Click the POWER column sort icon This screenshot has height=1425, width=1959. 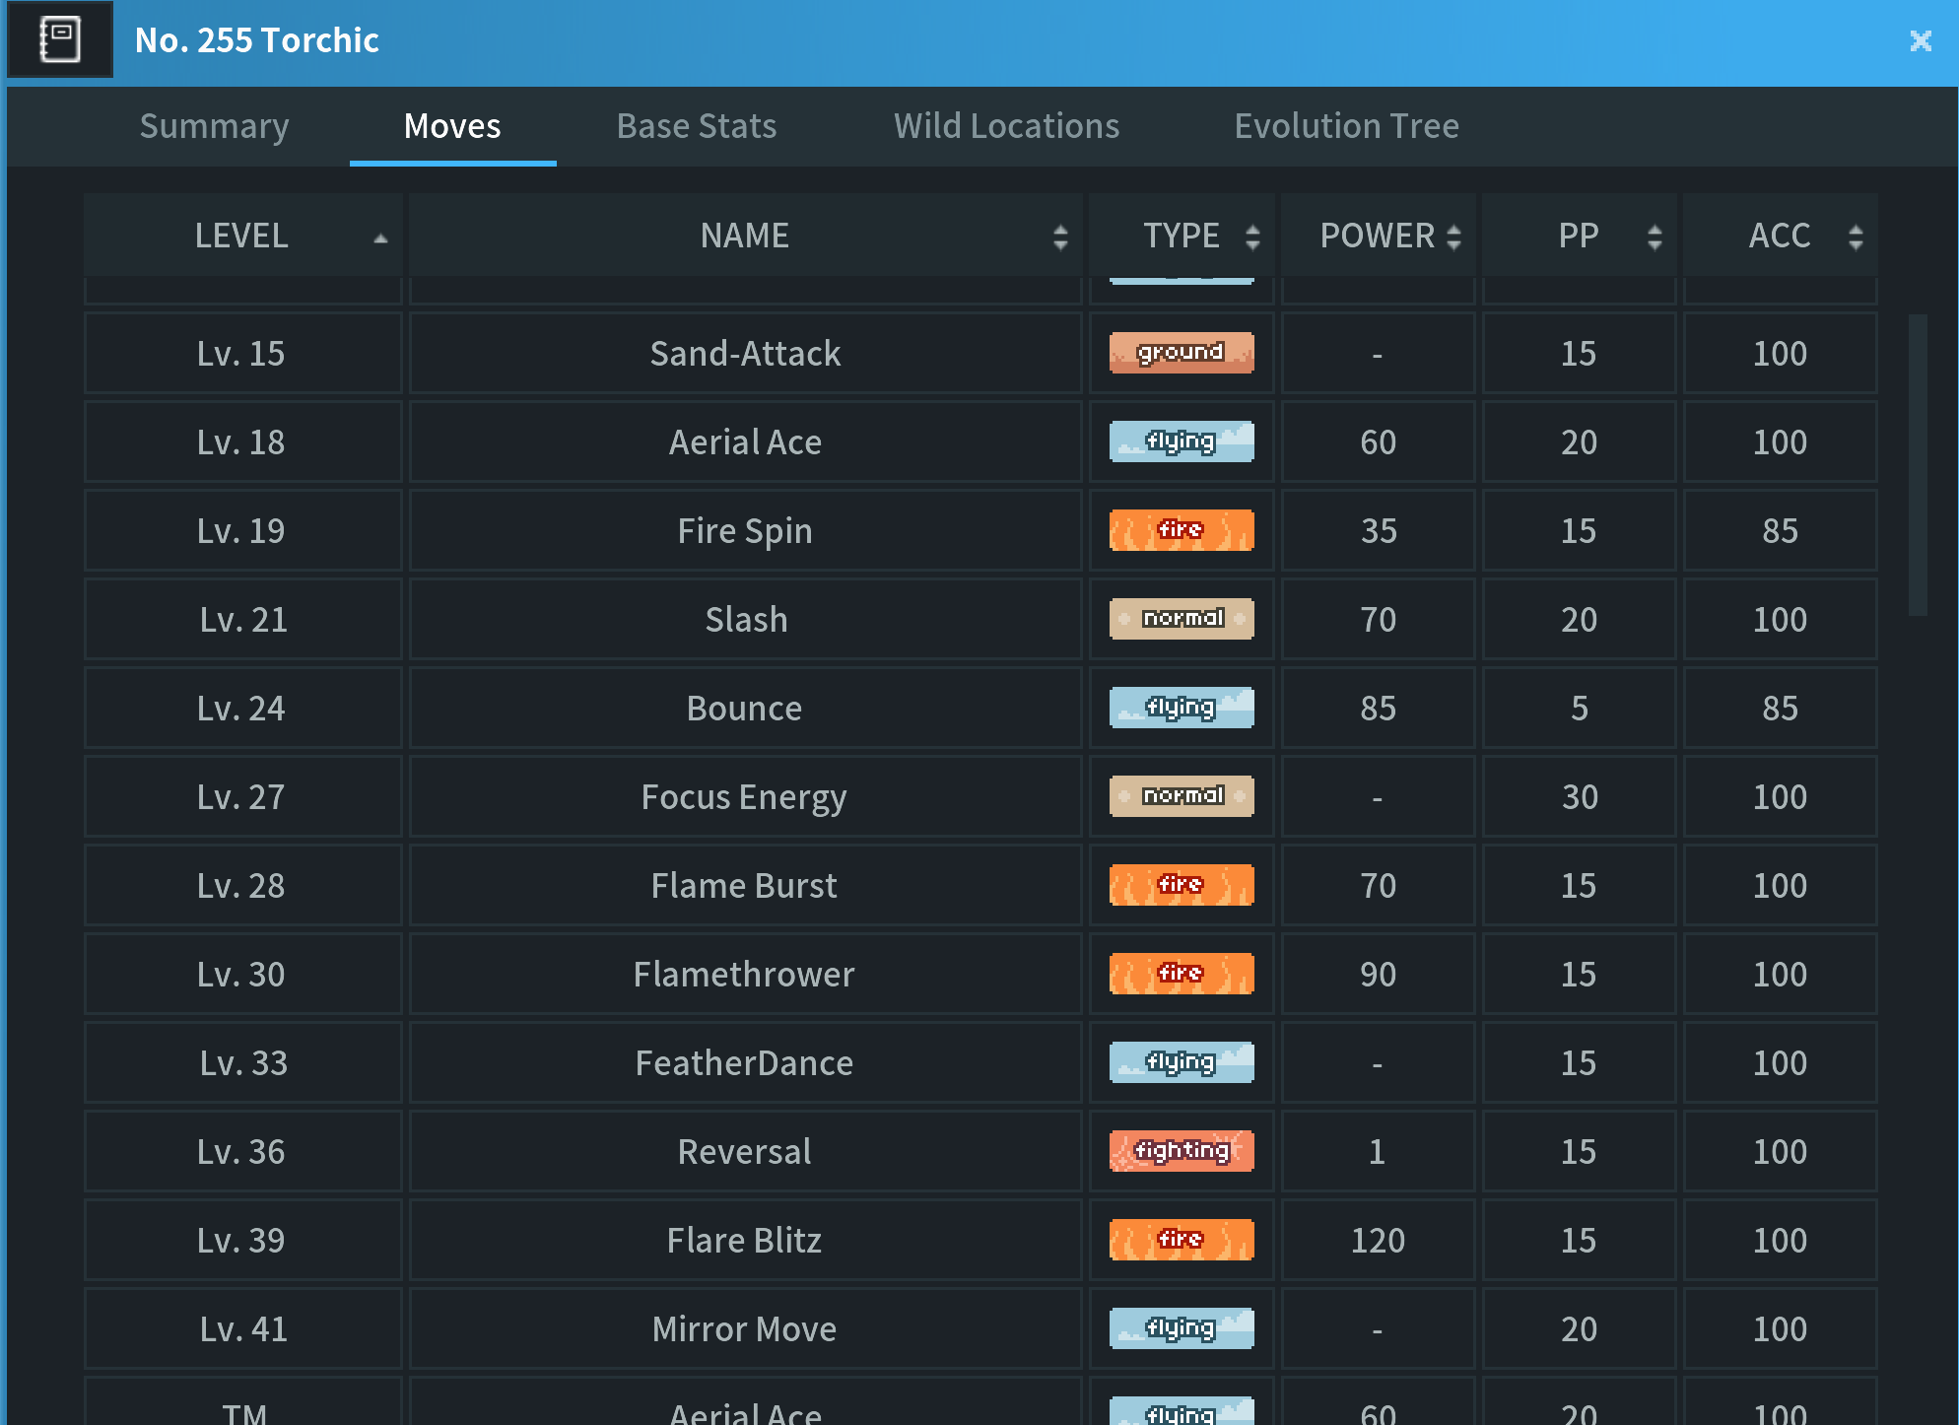1452,236
